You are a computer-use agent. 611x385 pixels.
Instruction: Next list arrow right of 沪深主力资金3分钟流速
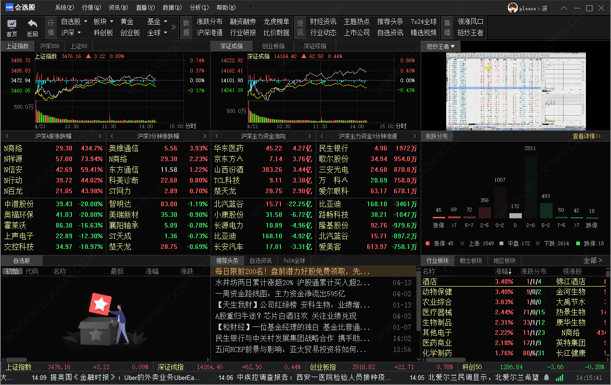click(415, 136)
